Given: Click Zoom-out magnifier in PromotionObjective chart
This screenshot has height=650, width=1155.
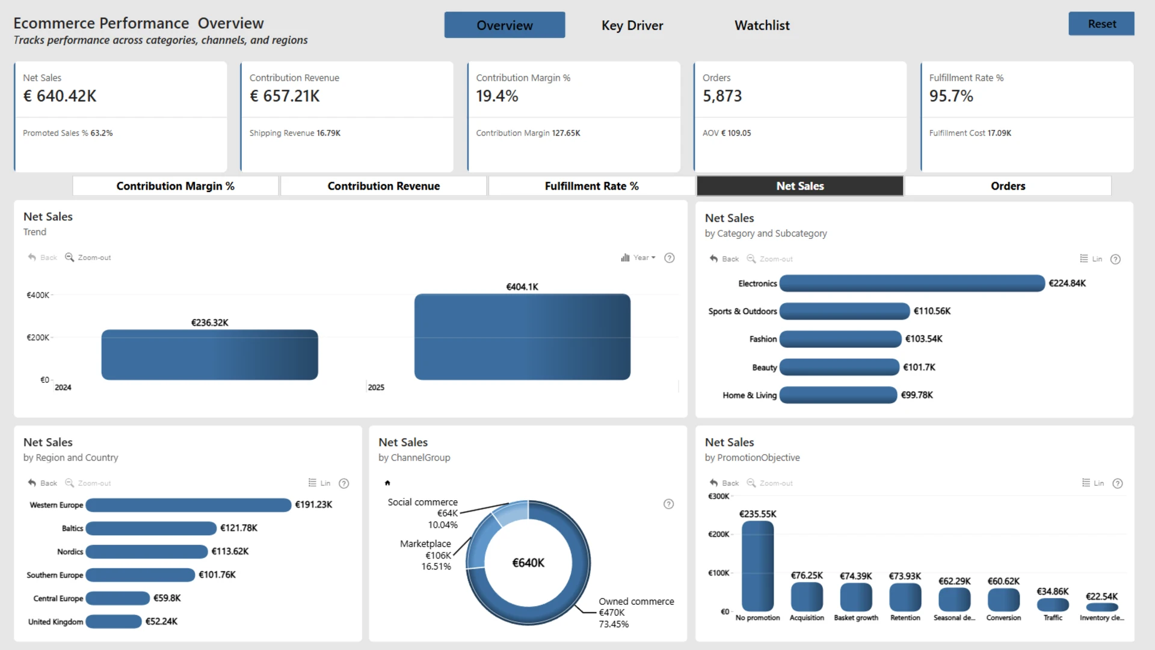Looking at the screenshot, I should [751, 483].
